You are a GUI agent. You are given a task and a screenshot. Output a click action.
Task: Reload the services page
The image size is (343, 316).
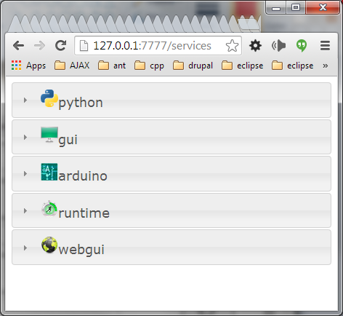(x=60, y=45)
